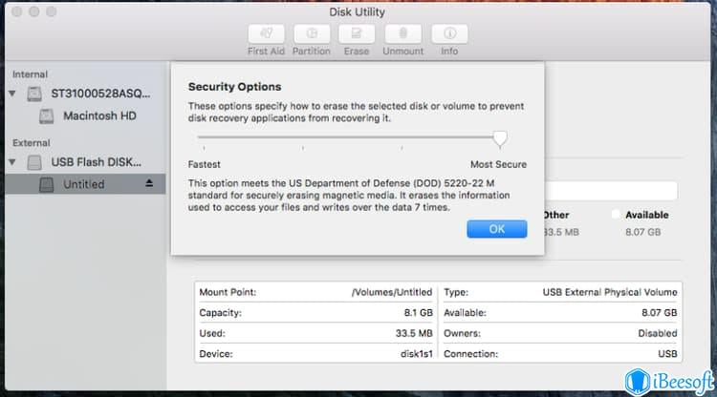Click the Available legend label

[x=646, y=215]
